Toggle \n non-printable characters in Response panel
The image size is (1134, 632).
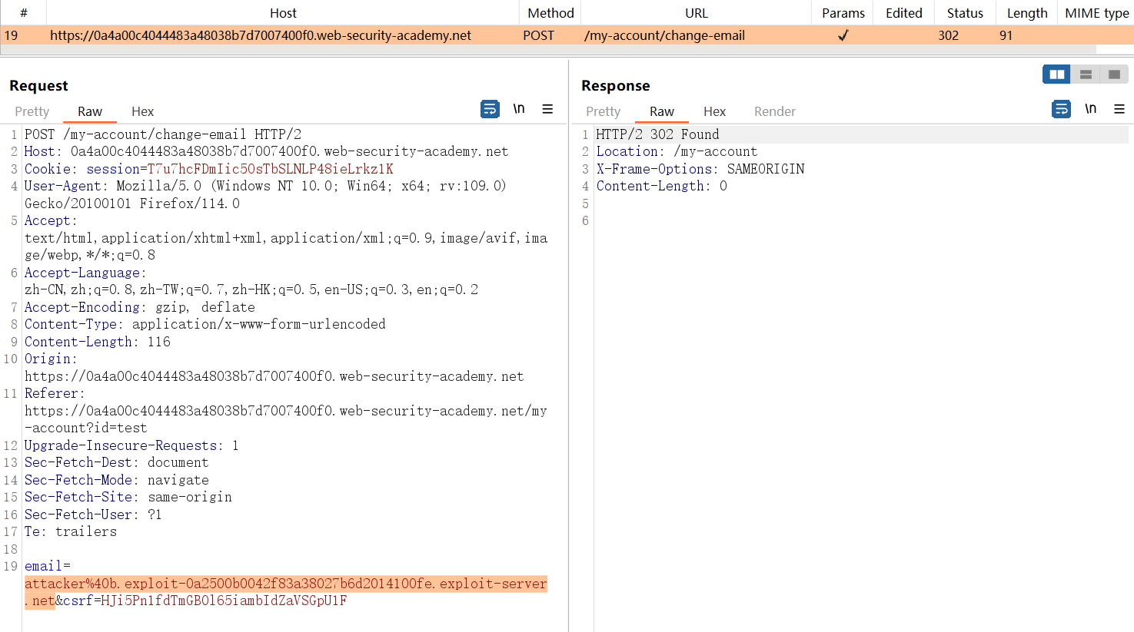click(1090, 109)
